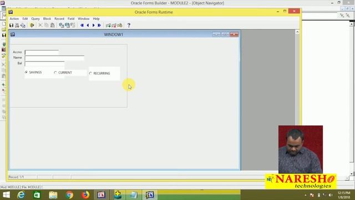Open the Query menu

click(35, 18)
